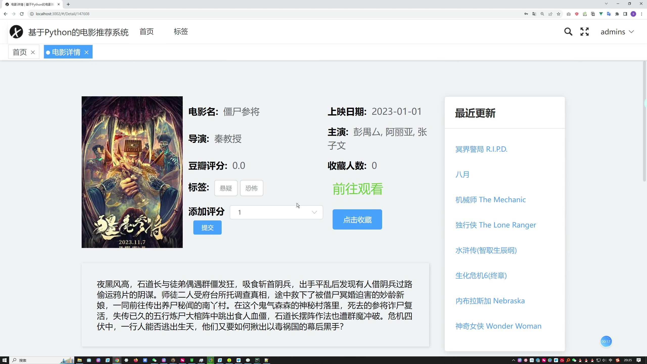647x364 pixels.
Task: Click the 20:35 taskbar clock
Action: (628, 360)
